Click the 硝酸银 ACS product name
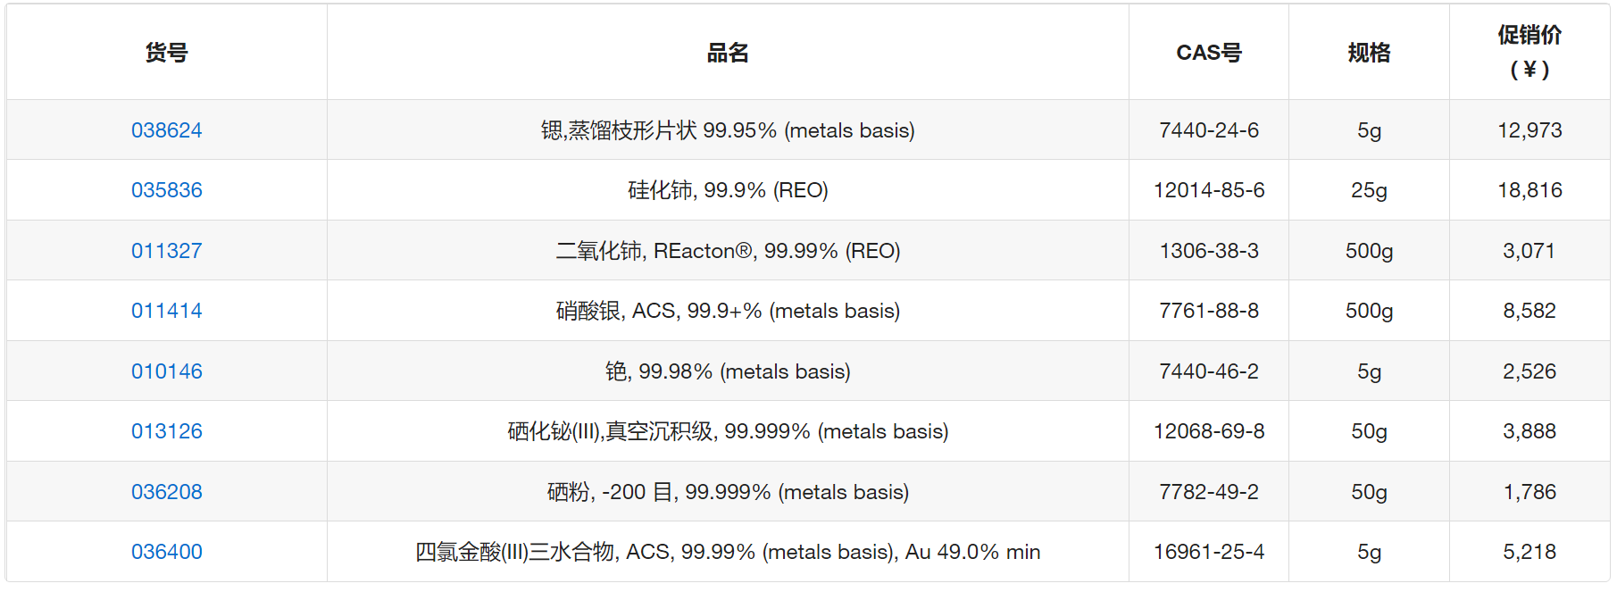 click(728, 311)
